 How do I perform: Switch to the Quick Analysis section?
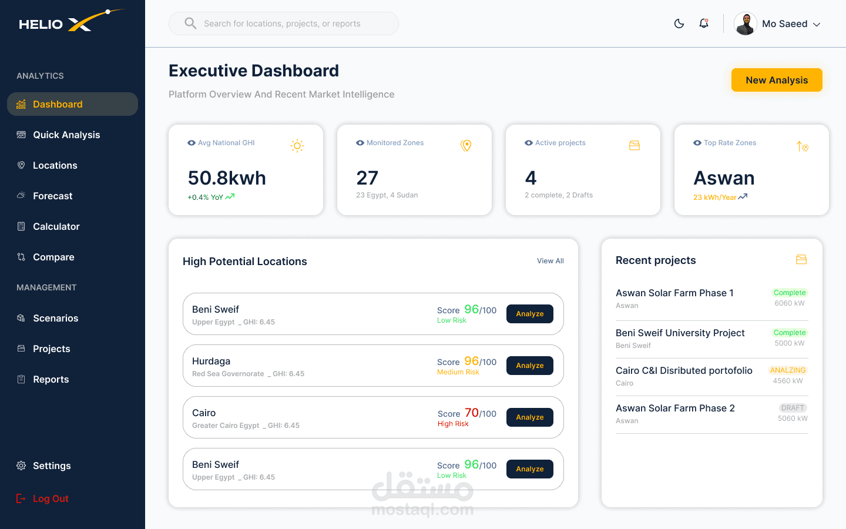(65, 135)
